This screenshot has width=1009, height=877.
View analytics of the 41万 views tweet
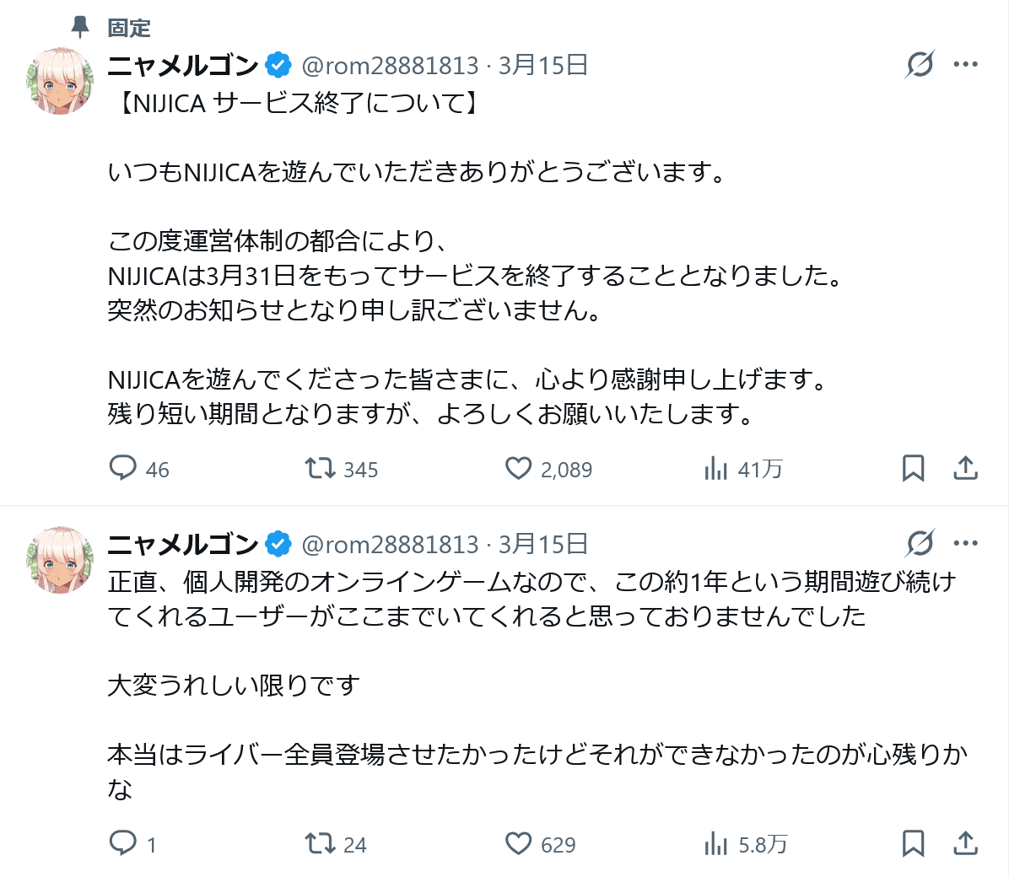(716, 468)
